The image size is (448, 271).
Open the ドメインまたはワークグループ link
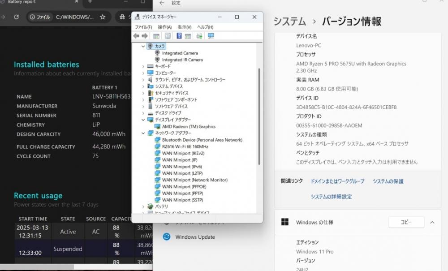[337, 181]
